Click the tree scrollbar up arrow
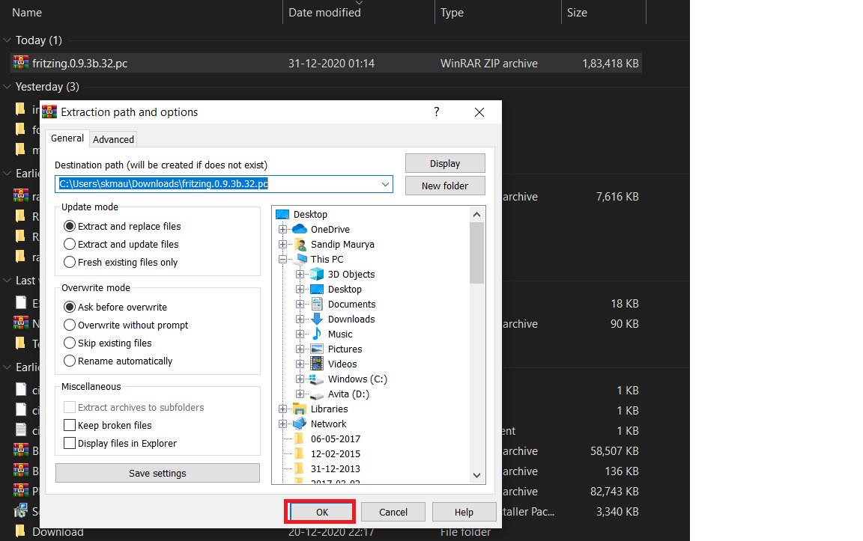Screen dimensions: 863x541 point(476,215)
